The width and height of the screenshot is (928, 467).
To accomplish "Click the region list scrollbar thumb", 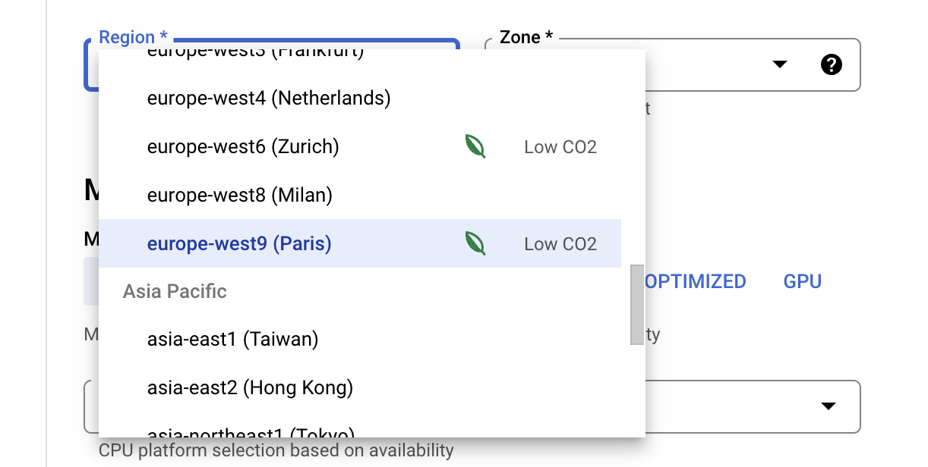I will click(636, 304).
